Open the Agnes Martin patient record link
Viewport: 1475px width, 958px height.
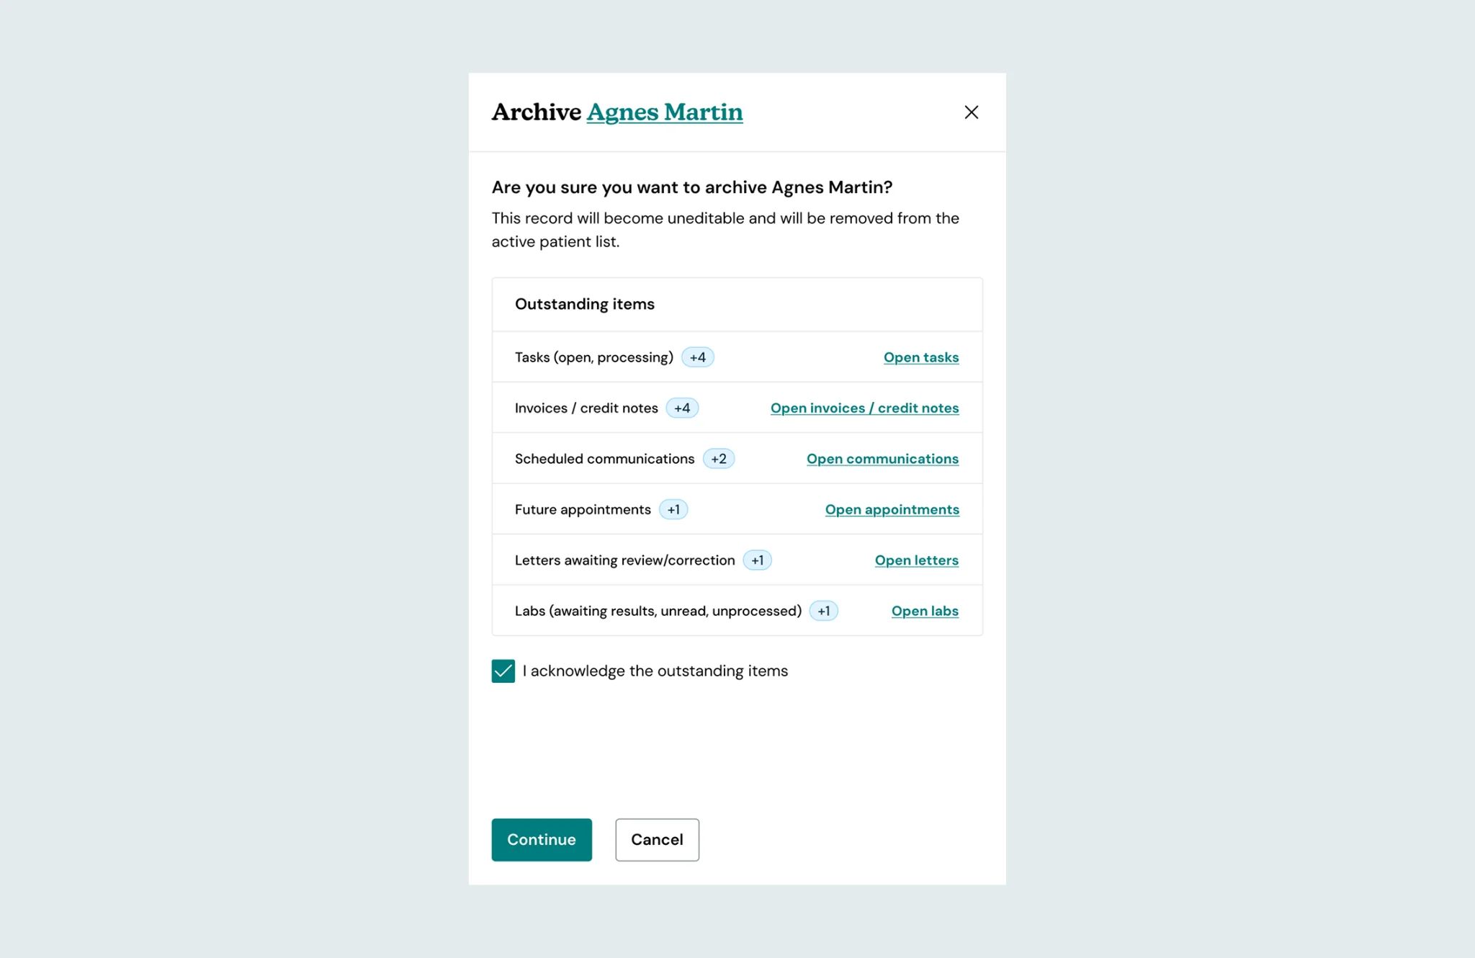(x=664, y=112)
